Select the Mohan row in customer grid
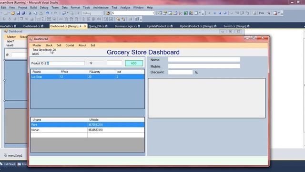Image resolution: width=305 pixels, height=172 pixels. (88, 130)
